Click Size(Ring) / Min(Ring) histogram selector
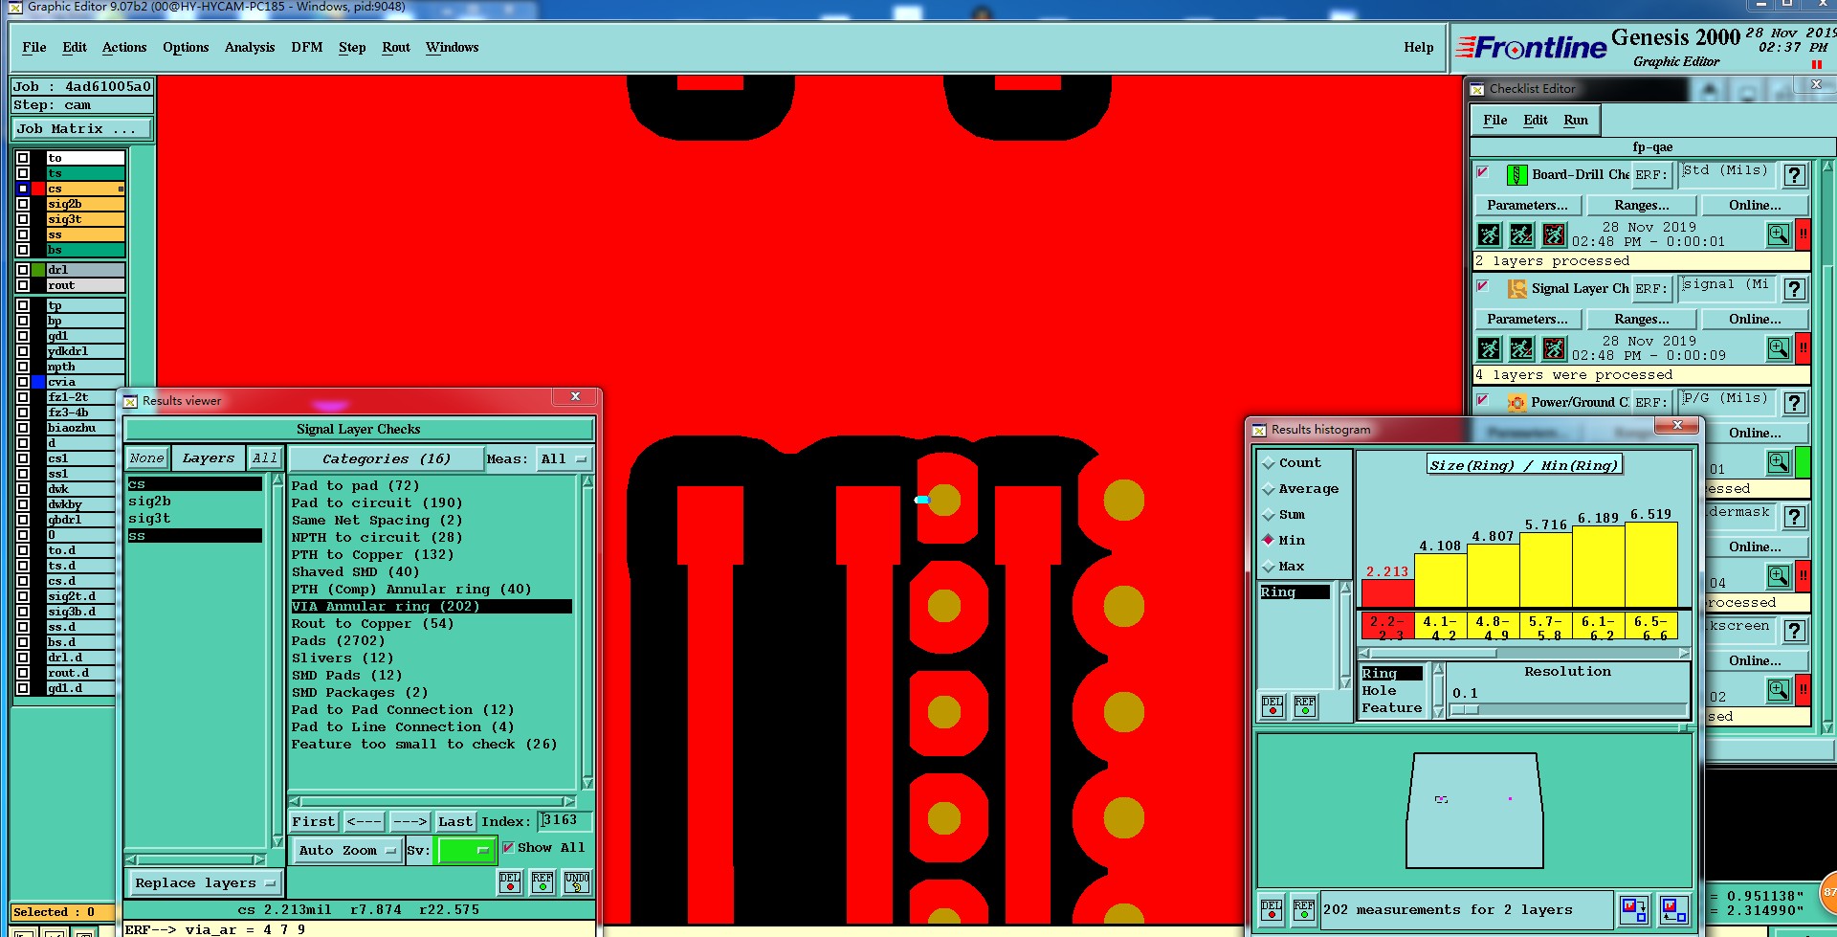Screen dimensions: 1837x937 1523,465
